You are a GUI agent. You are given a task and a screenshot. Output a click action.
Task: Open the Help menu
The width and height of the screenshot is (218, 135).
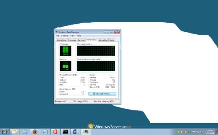(79, 36)
